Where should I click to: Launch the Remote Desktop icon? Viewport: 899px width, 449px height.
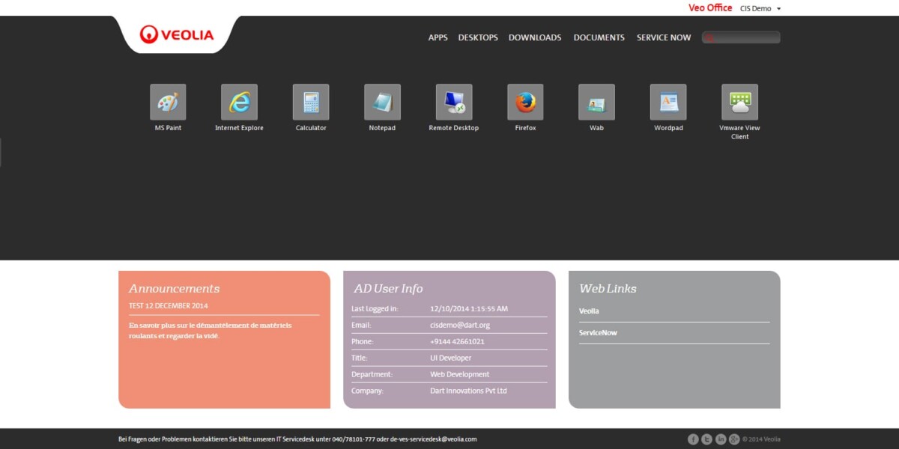pos(454,103)
